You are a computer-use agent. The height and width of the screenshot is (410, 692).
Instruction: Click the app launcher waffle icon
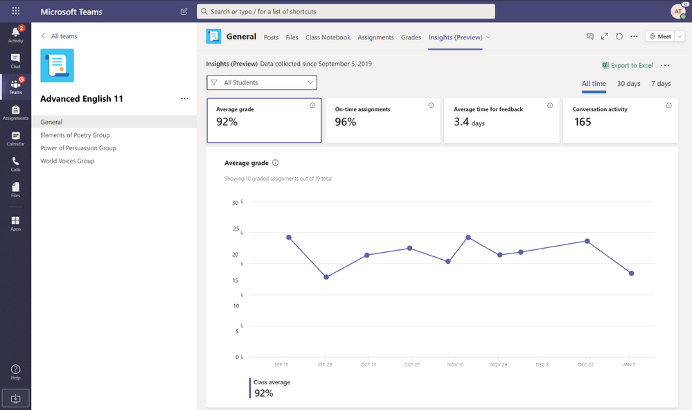(15, 12)
